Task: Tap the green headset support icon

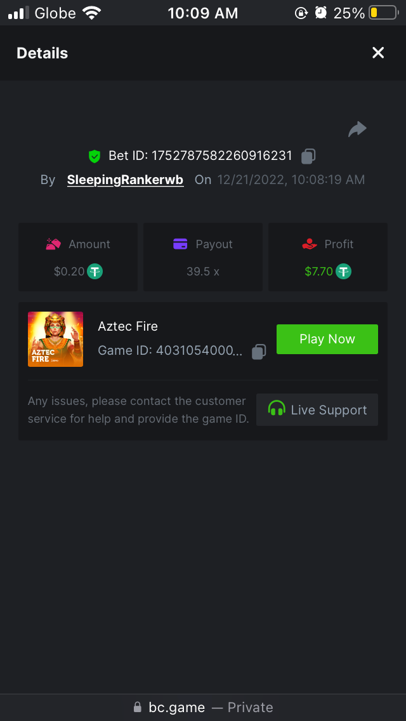Action: pos(277,409)
